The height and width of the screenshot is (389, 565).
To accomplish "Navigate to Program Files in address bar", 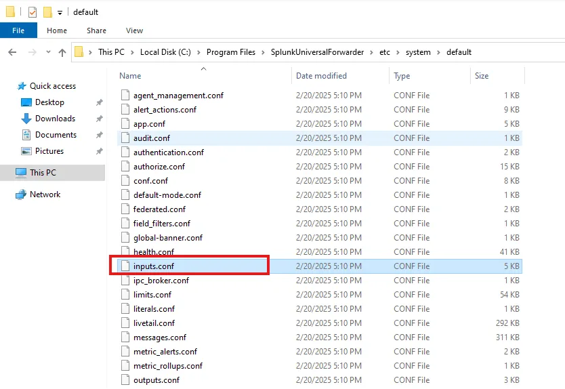I will click(x=230, y=52).
